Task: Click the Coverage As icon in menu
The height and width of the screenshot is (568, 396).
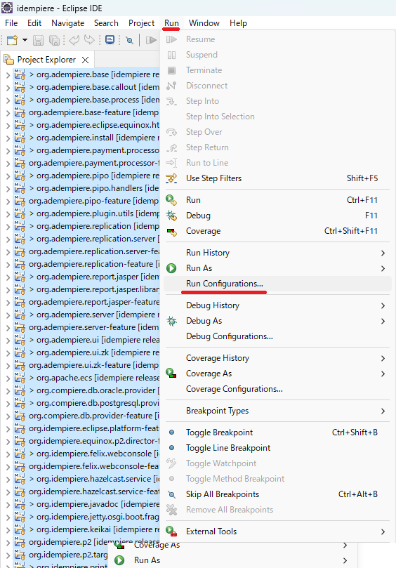Action: coord(171,373)
